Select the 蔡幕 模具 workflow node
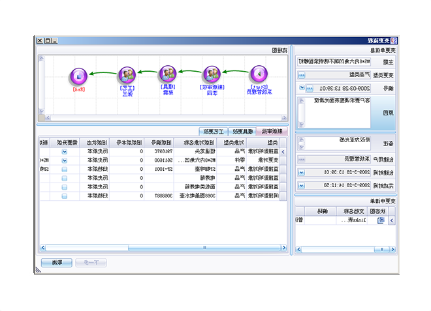The width and height of the screenshot is (431, 311). pyautogui.click(x=168, y=73)
